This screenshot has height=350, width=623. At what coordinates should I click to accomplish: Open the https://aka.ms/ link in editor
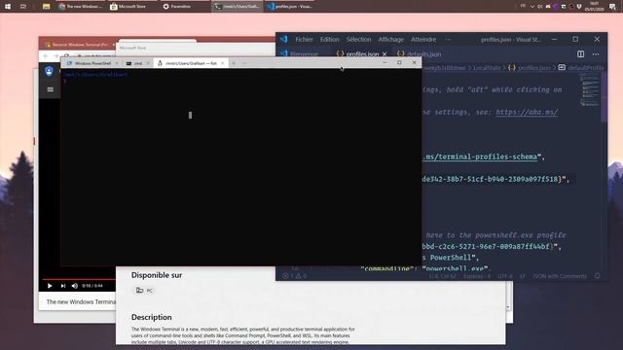[x=527, y=113]
